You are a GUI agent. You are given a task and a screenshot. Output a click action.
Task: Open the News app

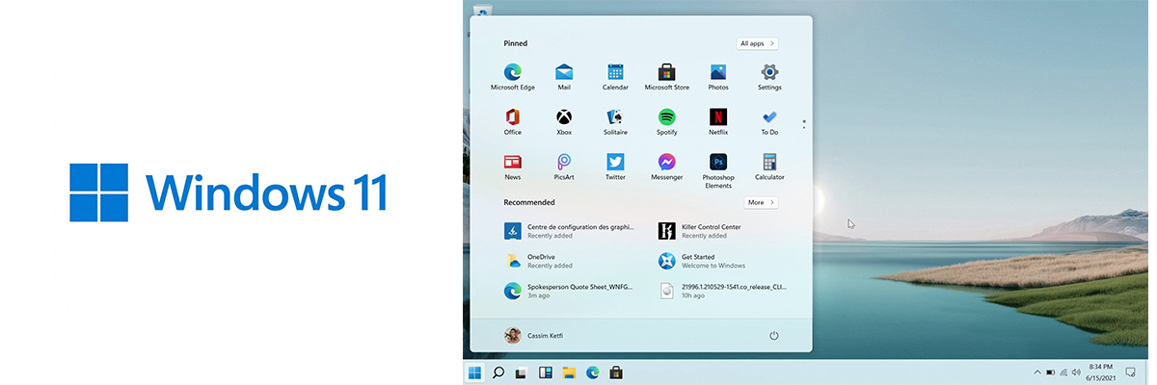point(513,167)
